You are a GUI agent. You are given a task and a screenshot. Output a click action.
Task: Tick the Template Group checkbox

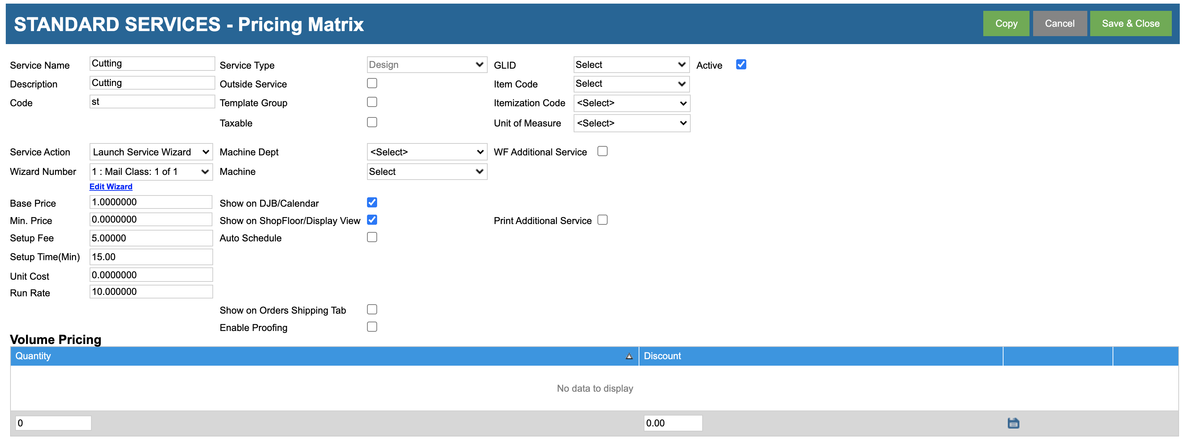click(x=372, y=102)
